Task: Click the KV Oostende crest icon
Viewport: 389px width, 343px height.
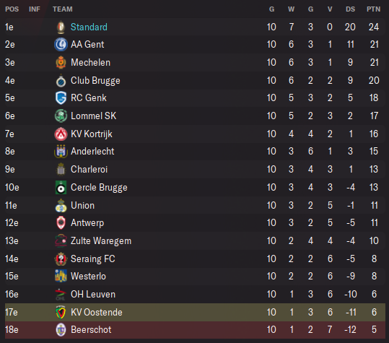Action: tap(61, 312)
